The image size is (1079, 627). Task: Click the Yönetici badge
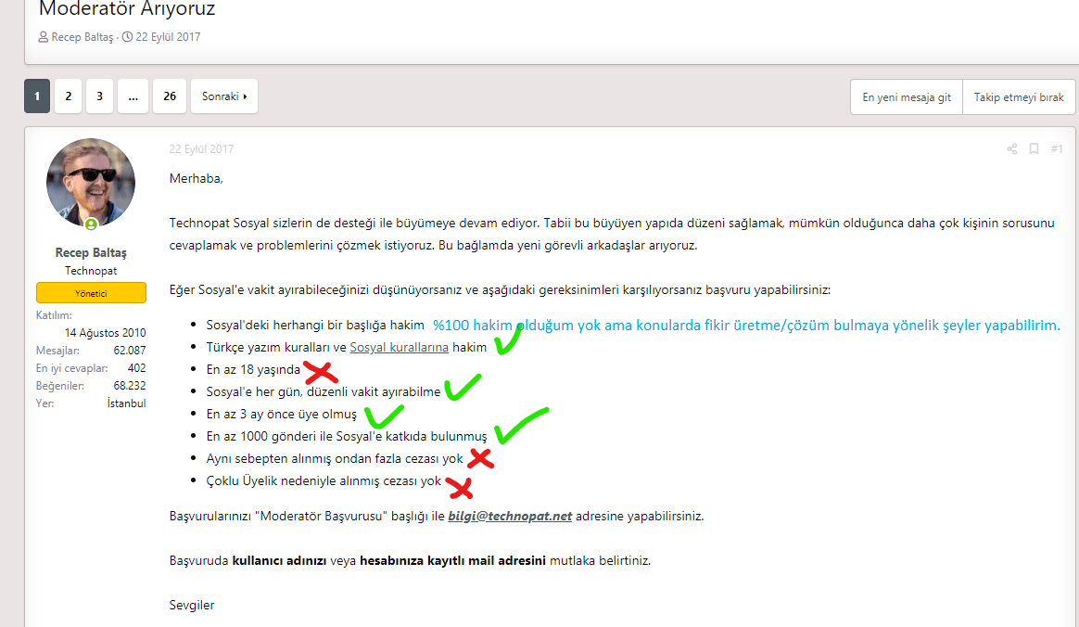coord(91,293)
